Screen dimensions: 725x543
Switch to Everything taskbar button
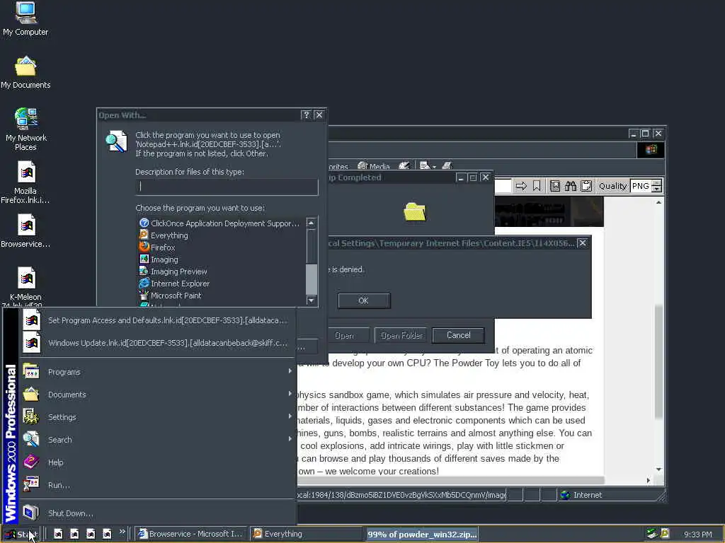click(306, 534)
